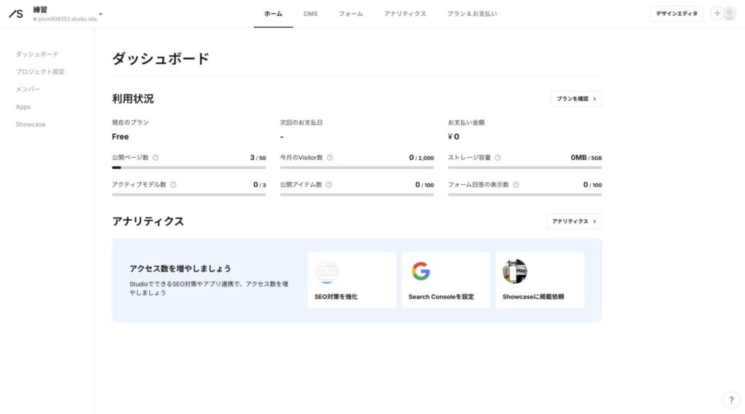Image resolution: width=745 pixels, height=414 pixels.
Task: Click the デザインエディタ button
Action: pyautogui.click(x=676, y=14)
